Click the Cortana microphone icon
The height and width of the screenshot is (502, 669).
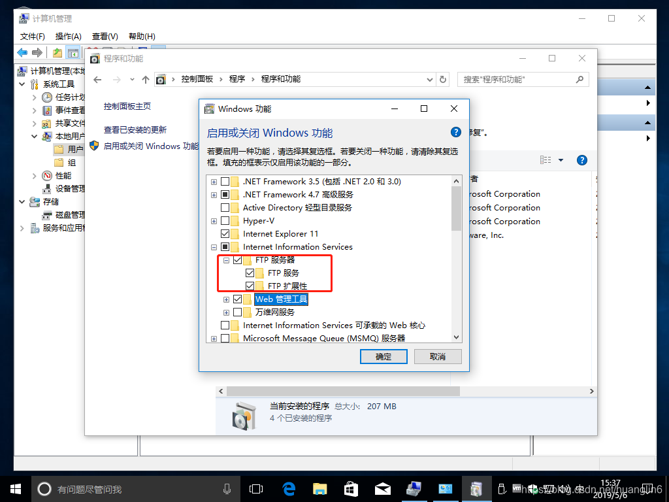click(x=227, y=489)
